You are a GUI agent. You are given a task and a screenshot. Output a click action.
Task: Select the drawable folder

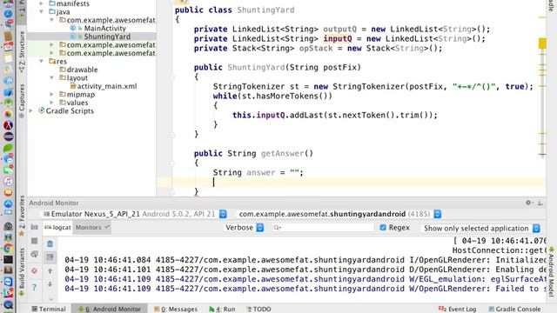82,70
